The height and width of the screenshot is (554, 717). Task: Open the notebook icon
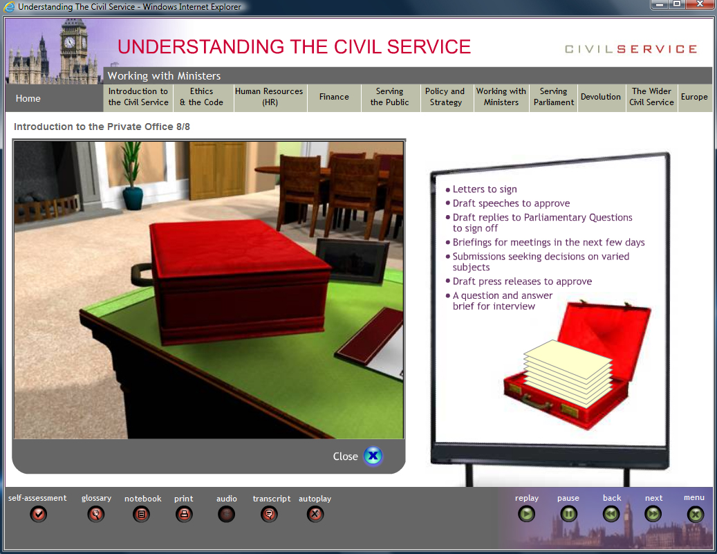[x=142, y=514]
